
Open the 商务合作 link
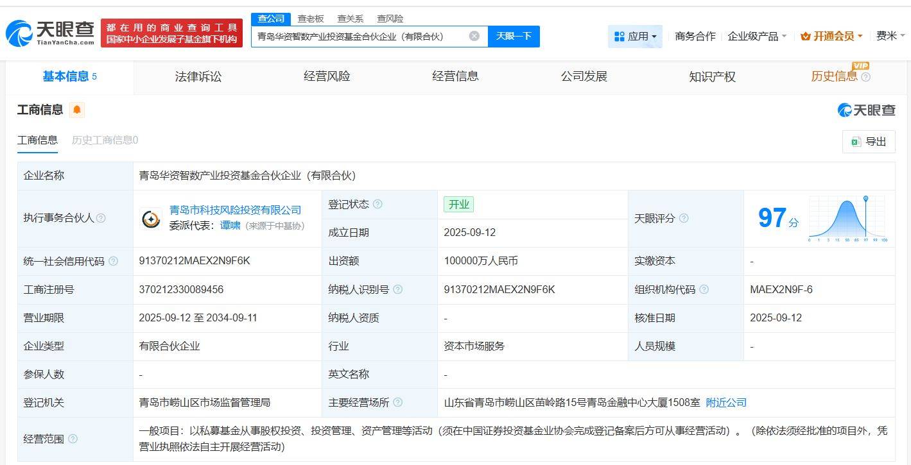pos(695,37)
